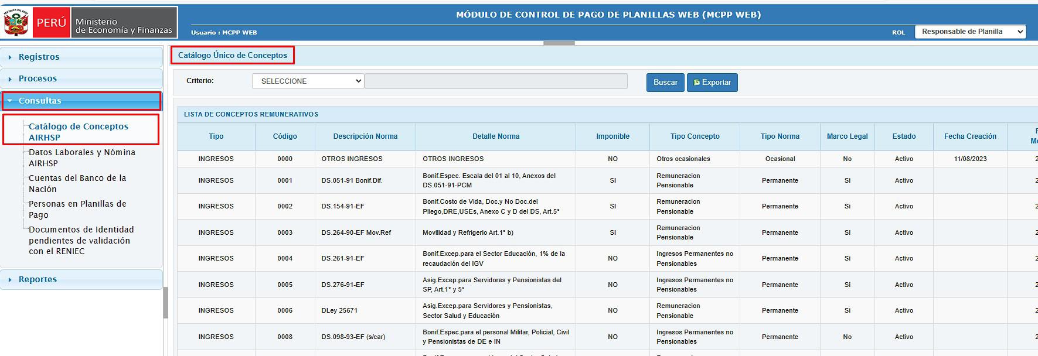Click the Marco Legal column header
1038x356 pixels.
click(x=847, y=136)
